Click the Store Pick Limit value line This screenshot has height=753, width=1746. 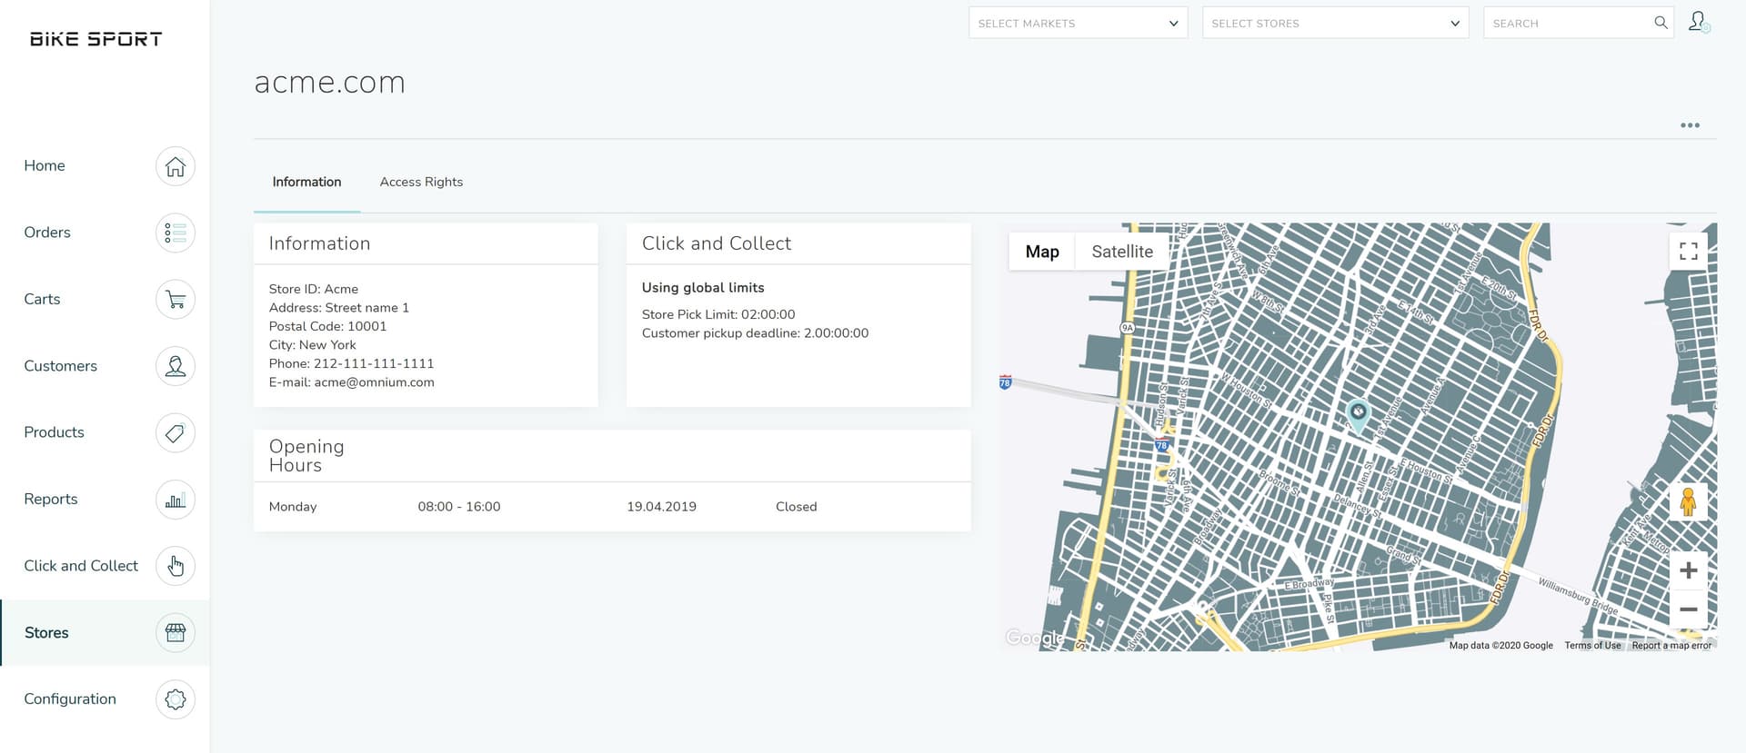[718, 314]
